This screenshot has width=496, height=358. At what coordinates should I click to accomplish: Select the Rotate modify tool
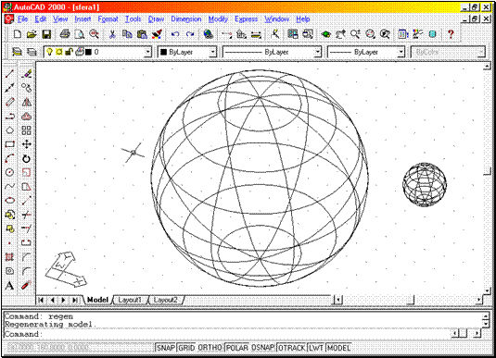pos(26,158)
